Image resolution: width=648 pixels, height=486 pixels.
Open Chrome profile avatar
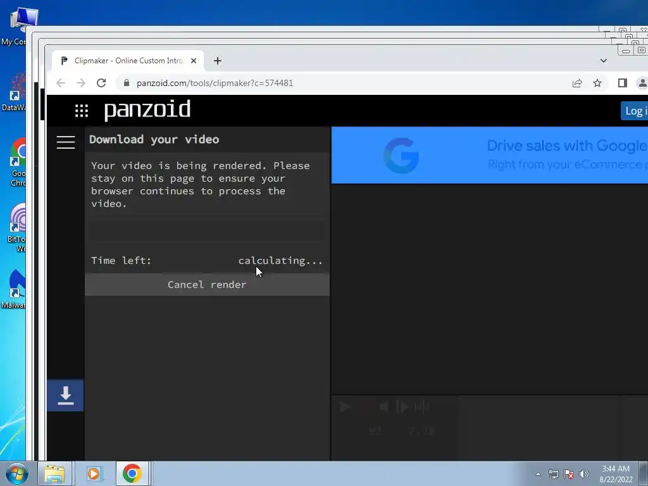(642, 83)
